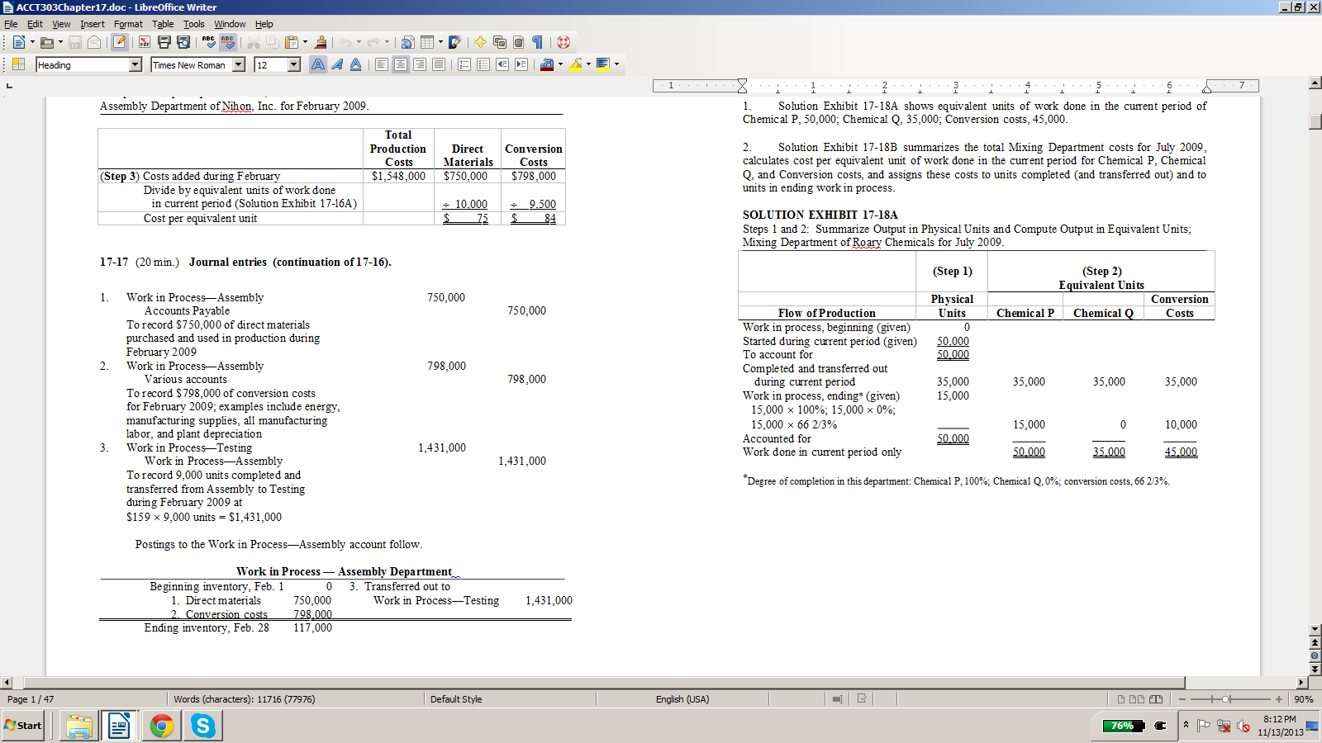The height and width of the screenshot is (743, 1322).
Task: Click the Help lifebuoy icon
Action: 564,42
